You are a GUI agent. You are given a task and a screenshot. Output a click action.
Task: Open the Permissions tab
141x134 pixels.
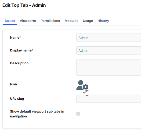pos(50,21)
